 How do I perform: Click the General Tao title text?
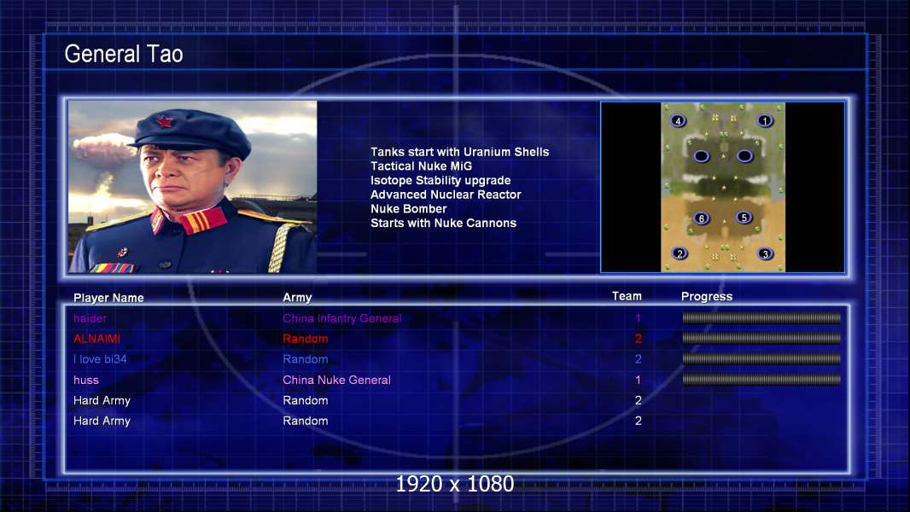(124, 54)
